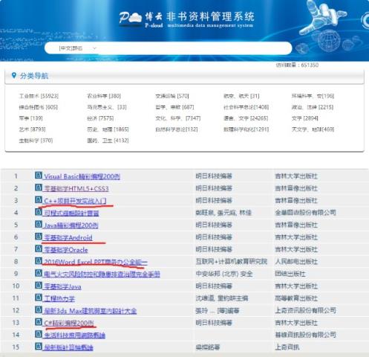Open the 马克思主义 [33] category
Viewport: 369px width, 357px height.
click(x=107, y=107)
